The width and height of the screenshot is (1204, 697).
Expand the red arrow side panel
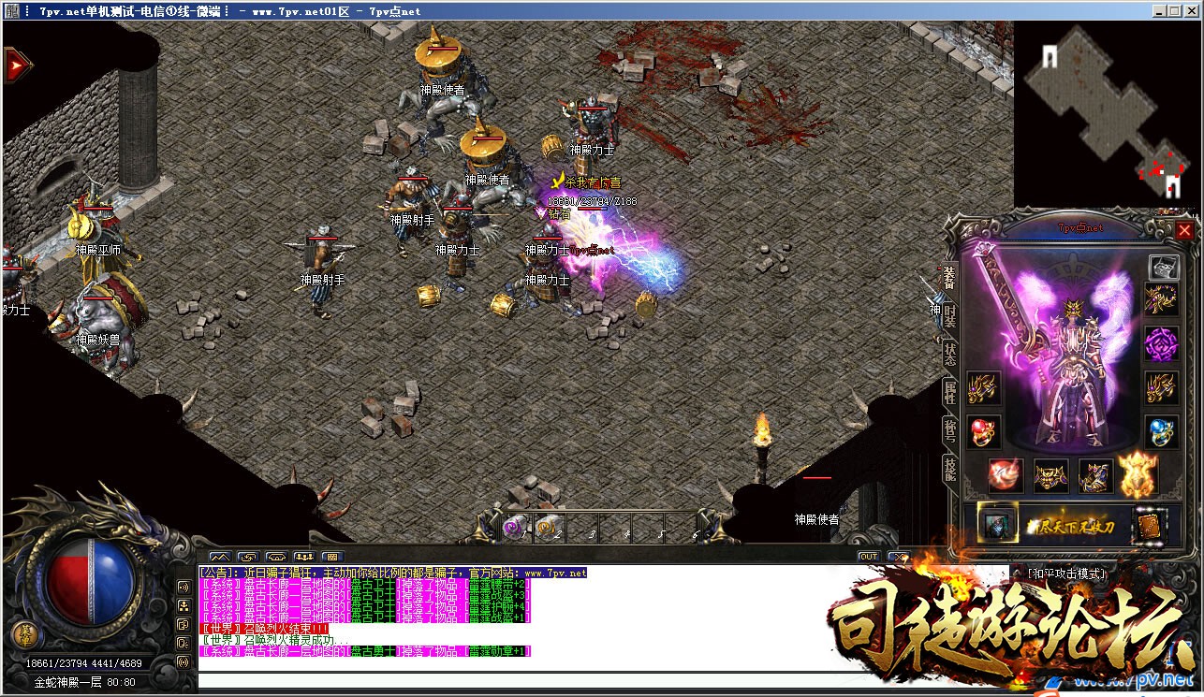point(17,65)
